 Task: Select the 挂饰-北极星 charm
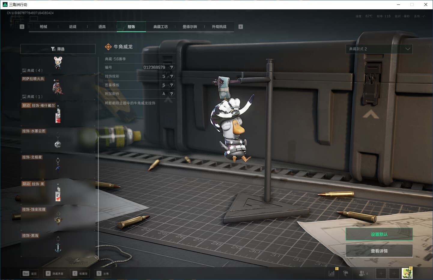click(58, 166)
